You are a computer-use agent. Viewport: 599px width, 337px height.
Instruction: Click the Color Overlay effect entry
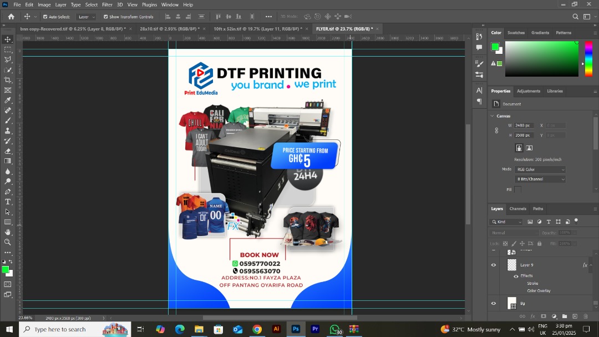click(539, 291)
